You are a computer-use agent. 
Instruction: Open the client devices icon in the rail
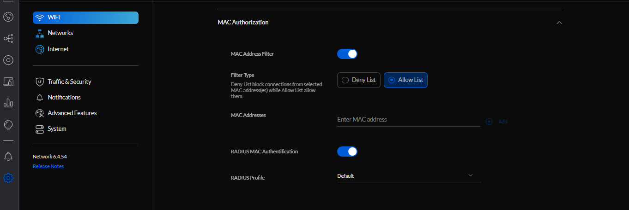8,82
